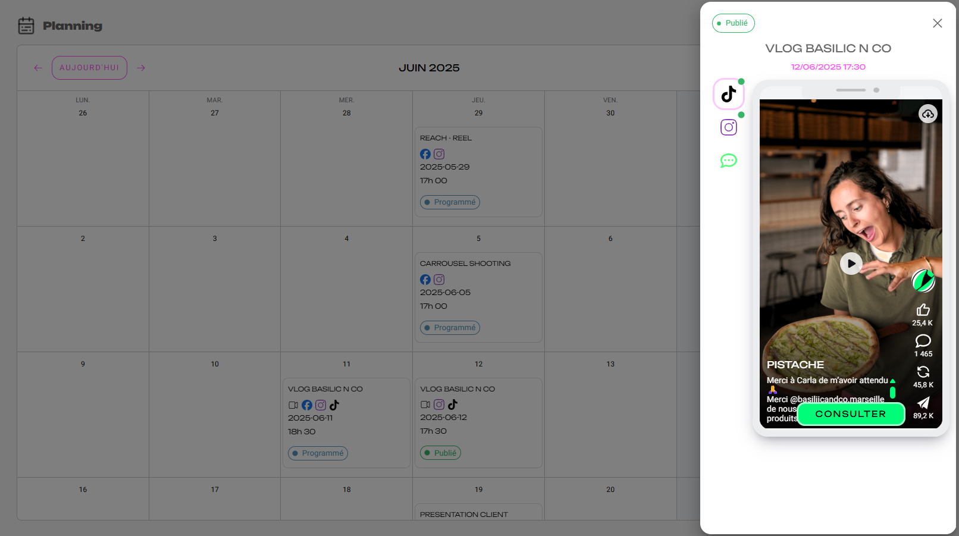Close the post detail panel

(938, 23)
